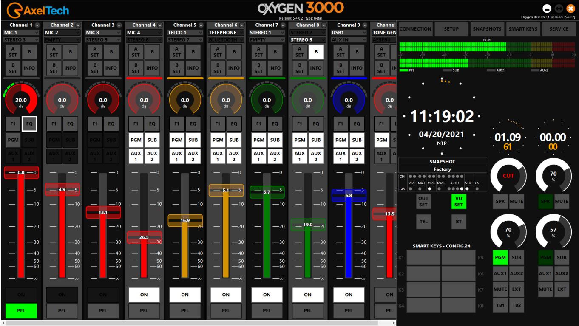Image resolution: width=579 pixels, height=326 pixels.
Task: Click Channel 5 fader handle at 16.9
Action: pyautogui.click(x=185, y=220)
